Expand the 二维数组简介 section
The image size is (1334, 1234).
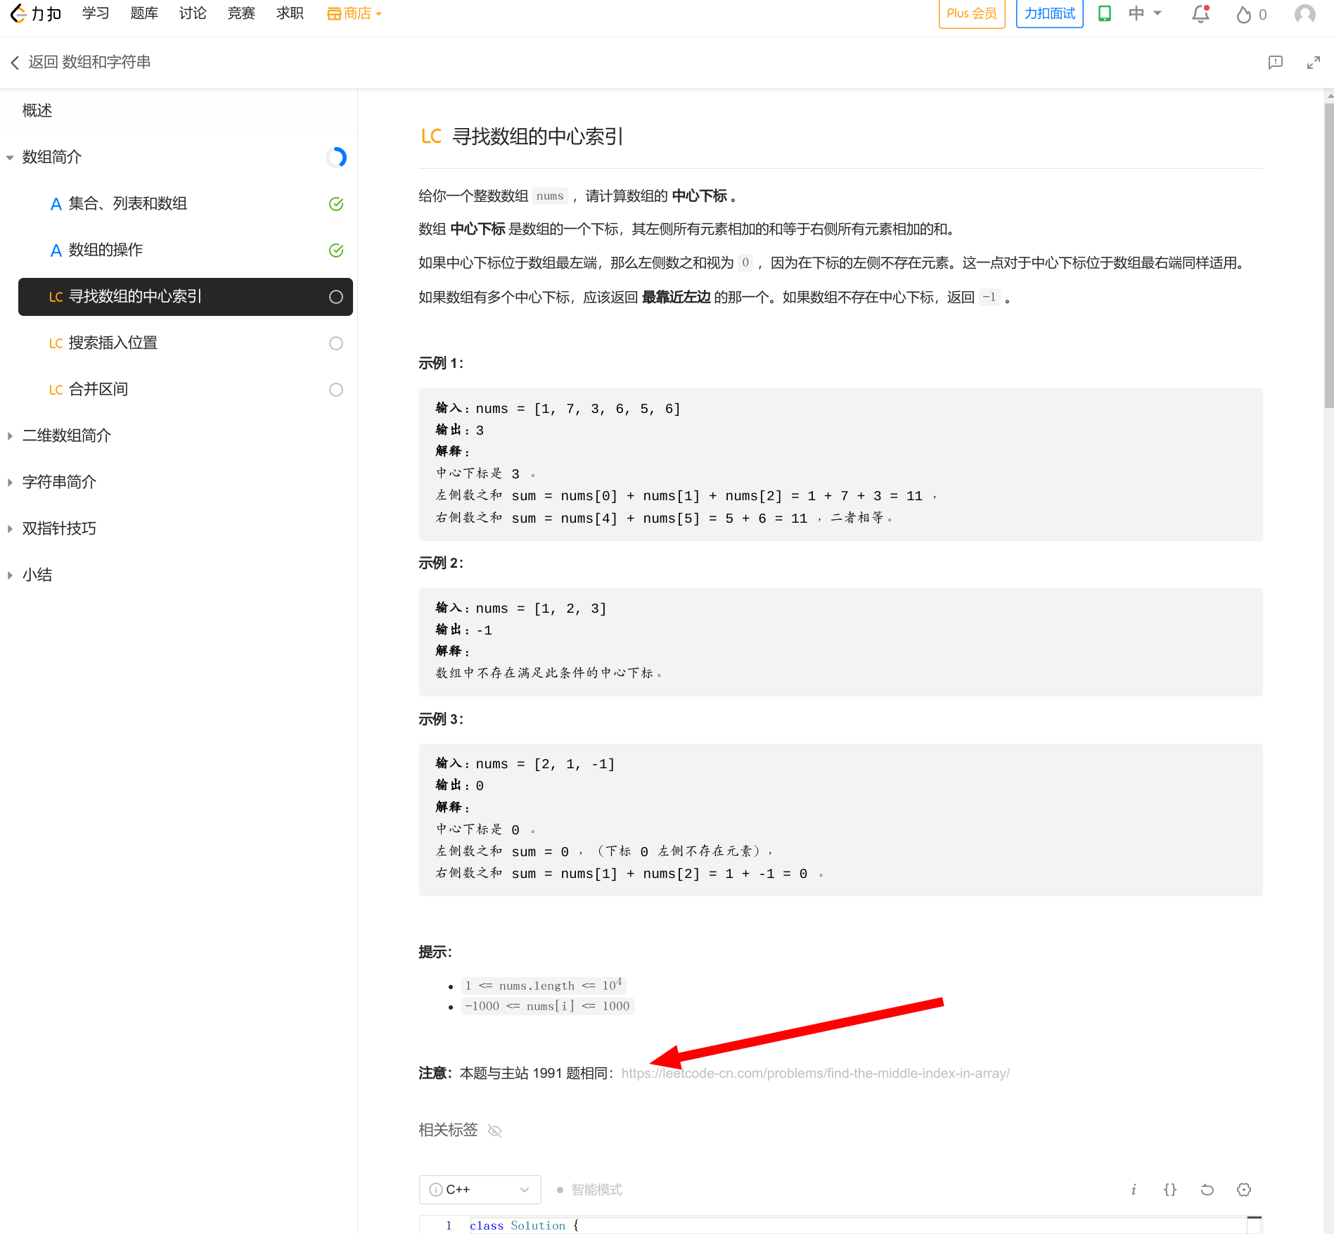[x=67, y=435]
